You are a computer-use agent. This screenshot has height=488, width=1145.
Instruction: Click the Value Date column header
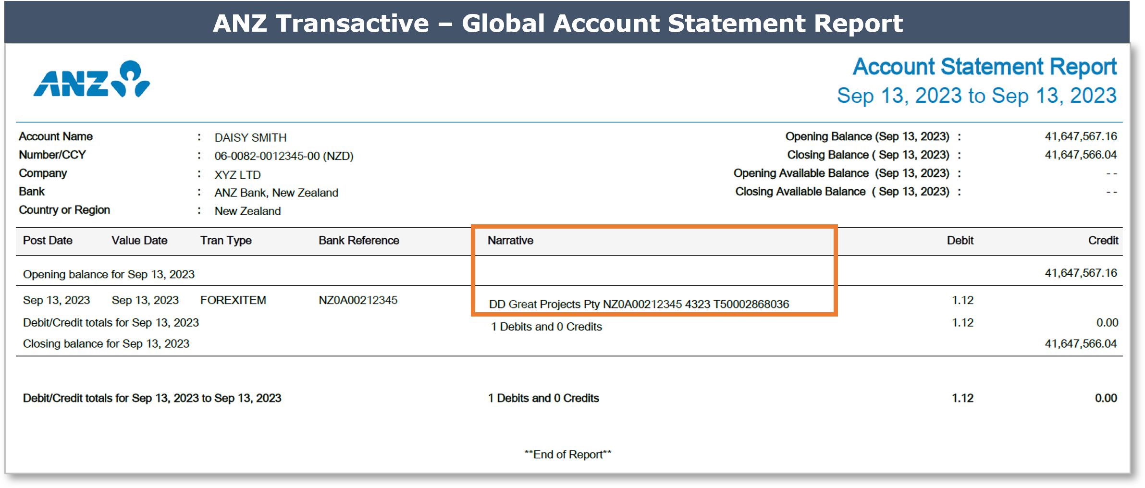[x=139, y=241]
